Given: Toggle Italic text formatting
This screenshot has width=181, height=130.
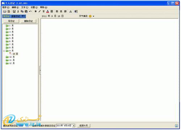Looking at the screenshot, I should coord(39,12).
